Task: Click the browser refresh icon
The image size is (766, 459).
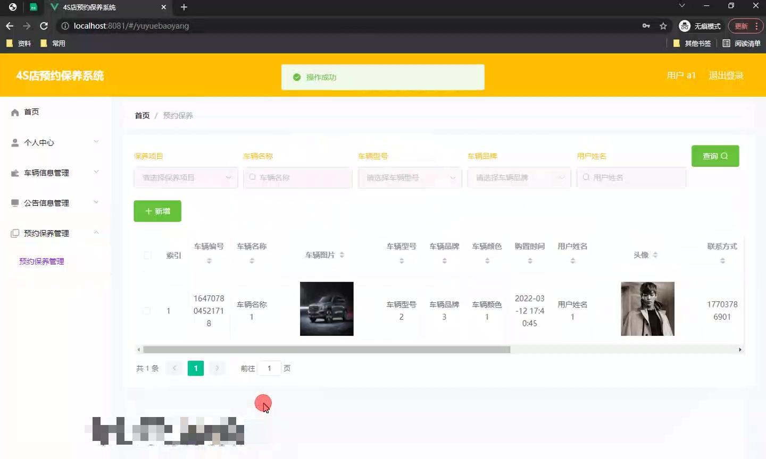Action: 44,25
